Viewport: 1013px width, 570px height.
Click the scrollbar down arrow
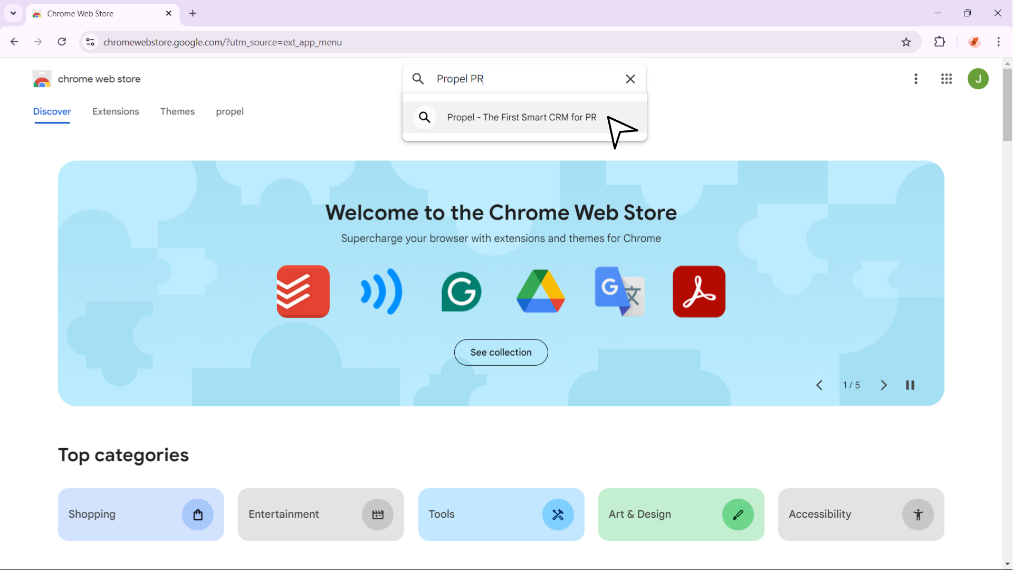click(x=1007, y=564)
